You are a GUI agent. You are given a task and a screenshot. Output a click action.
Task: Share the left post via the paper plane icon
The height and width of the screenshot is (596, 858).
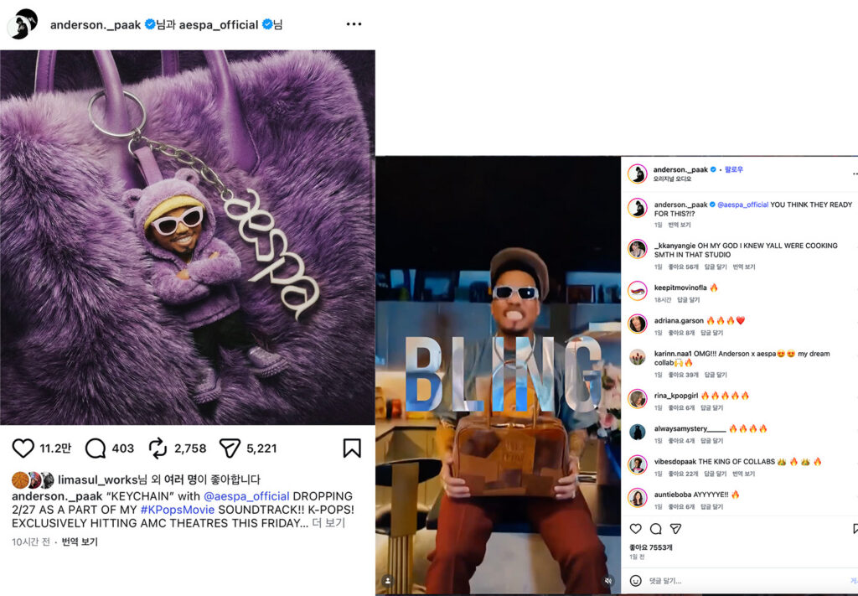pos(230,448)
